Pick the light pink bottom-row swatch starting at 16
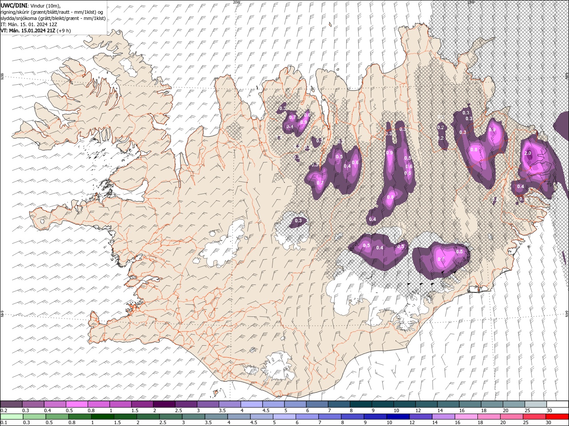This screenshot has height=426, width=569. (x=466, y=417)
